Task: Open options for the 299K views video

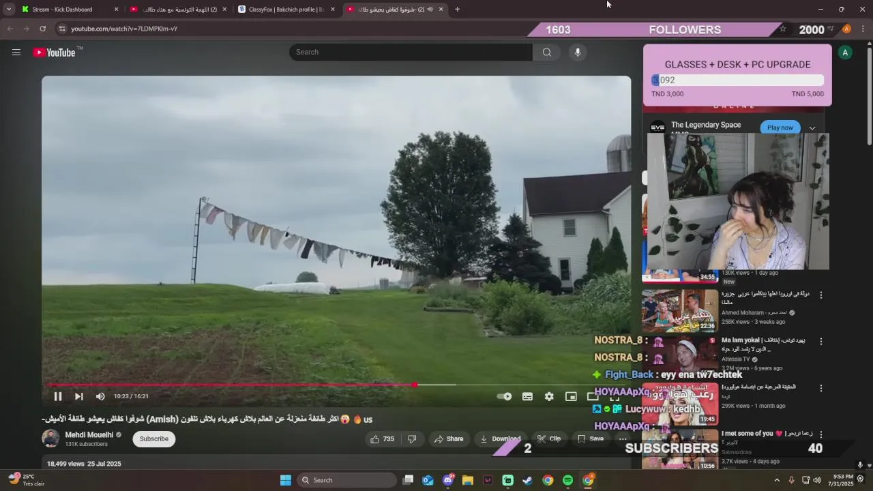Action: coord(820,388)
